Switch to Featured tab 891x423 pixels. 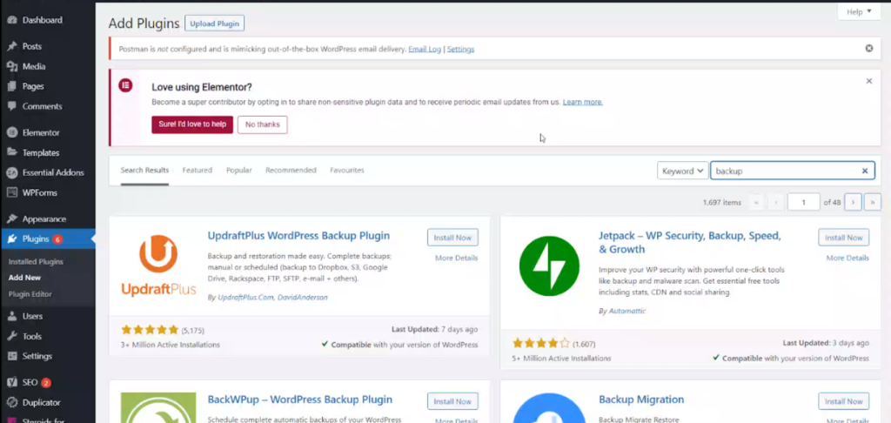tap(198, 170)
